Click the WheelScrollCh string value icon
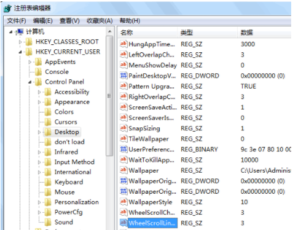293x230 pixels. tap(123, 212)
